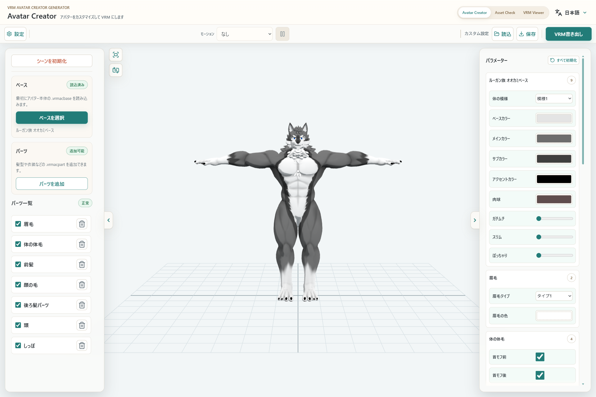
Task: Click the すべて初期化 reset button
Action: pyautogui.click(x=563, y=60)
